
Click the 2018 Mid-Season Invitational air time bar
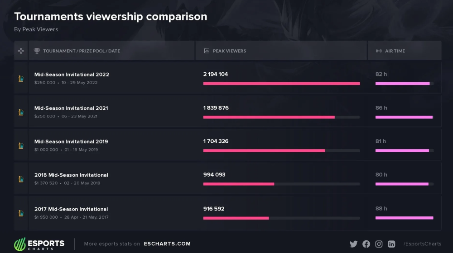click(402, 184)
